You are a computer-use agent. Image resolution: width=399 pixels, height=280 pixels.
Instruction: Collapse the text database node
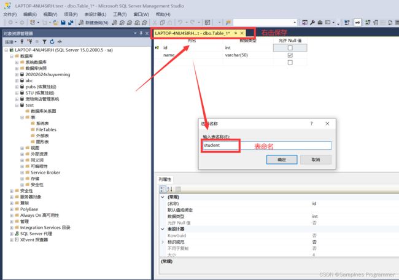point(17,105)
